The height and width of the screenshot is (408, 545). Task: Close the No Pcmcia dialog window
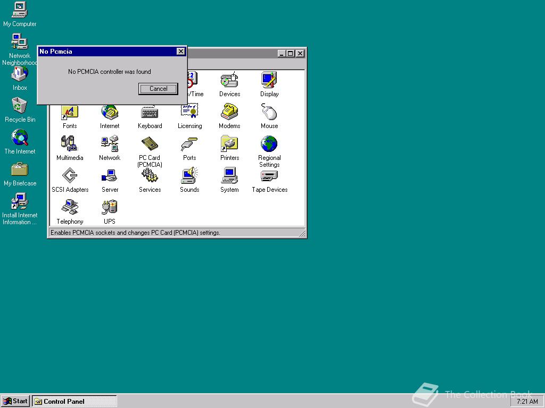click(x=181, y=52)
